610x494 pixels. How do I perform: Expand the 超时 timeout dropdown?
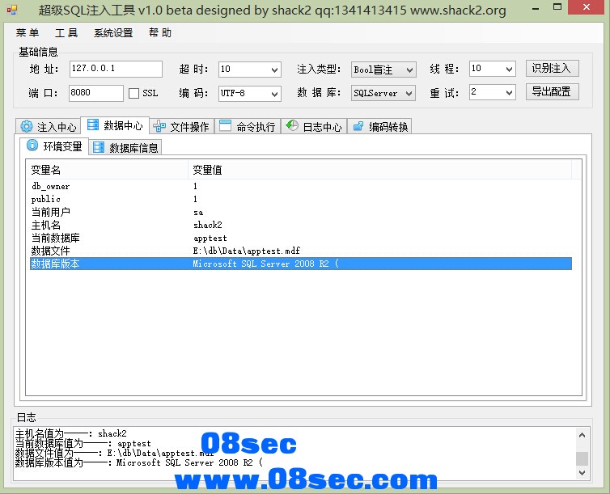274,70
